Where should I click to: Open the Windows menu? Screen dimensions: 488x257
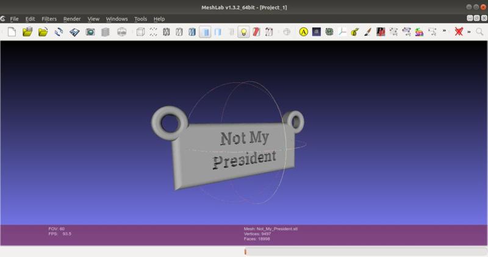coord(117,19)
